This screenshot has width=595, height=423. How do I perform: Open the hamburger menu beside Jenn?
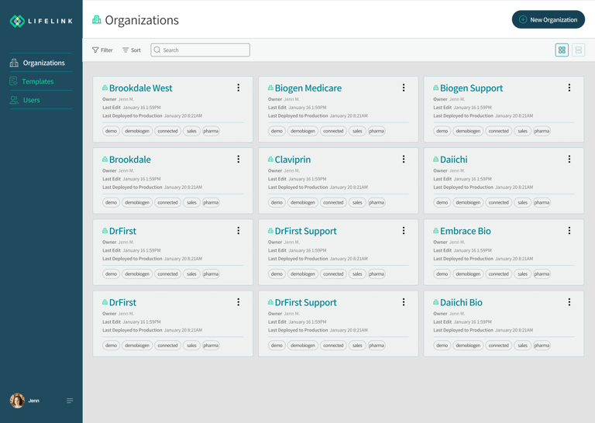click(70, 401)
